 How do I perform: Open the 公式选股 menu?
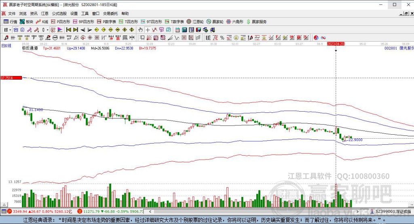click(x=59, y=13)
